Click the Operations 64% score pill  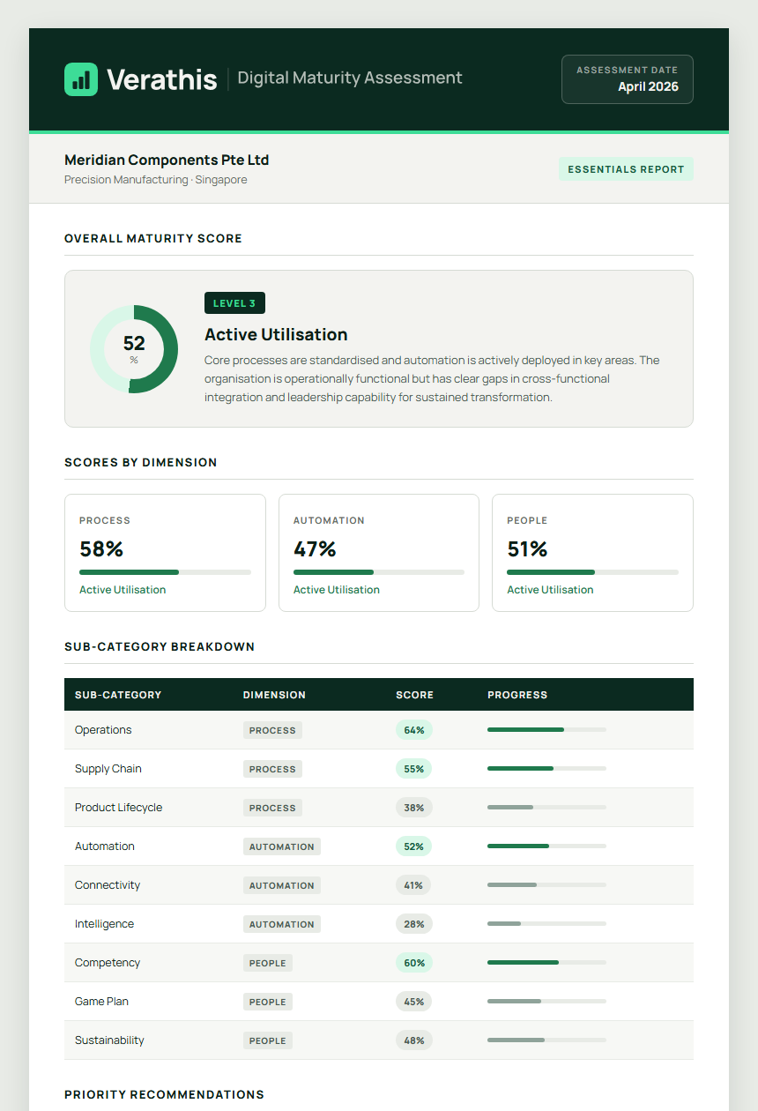pyautogui.click(x=414, y=730)
